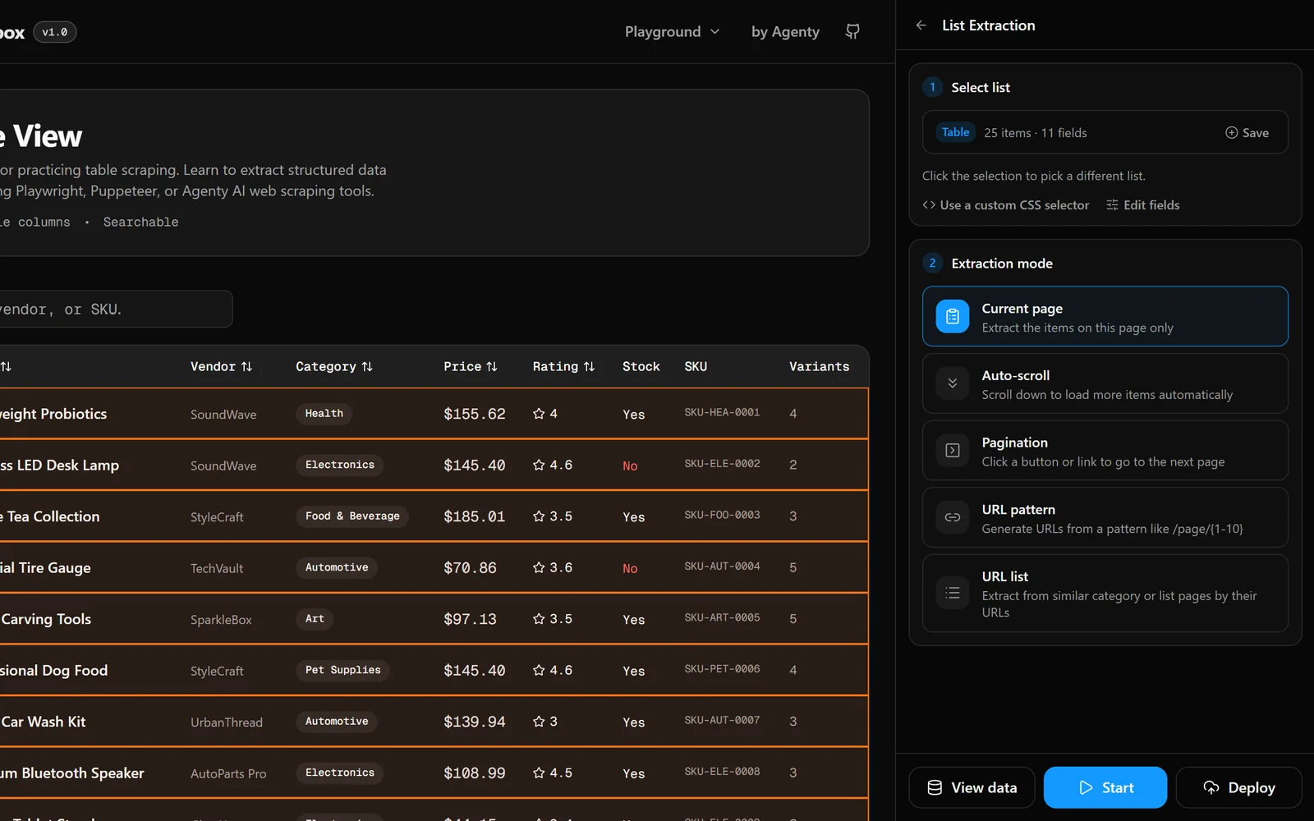This screenshot has height=821, width=1314.
Task: Click the URL list lines icon
Action: point(953,593)
